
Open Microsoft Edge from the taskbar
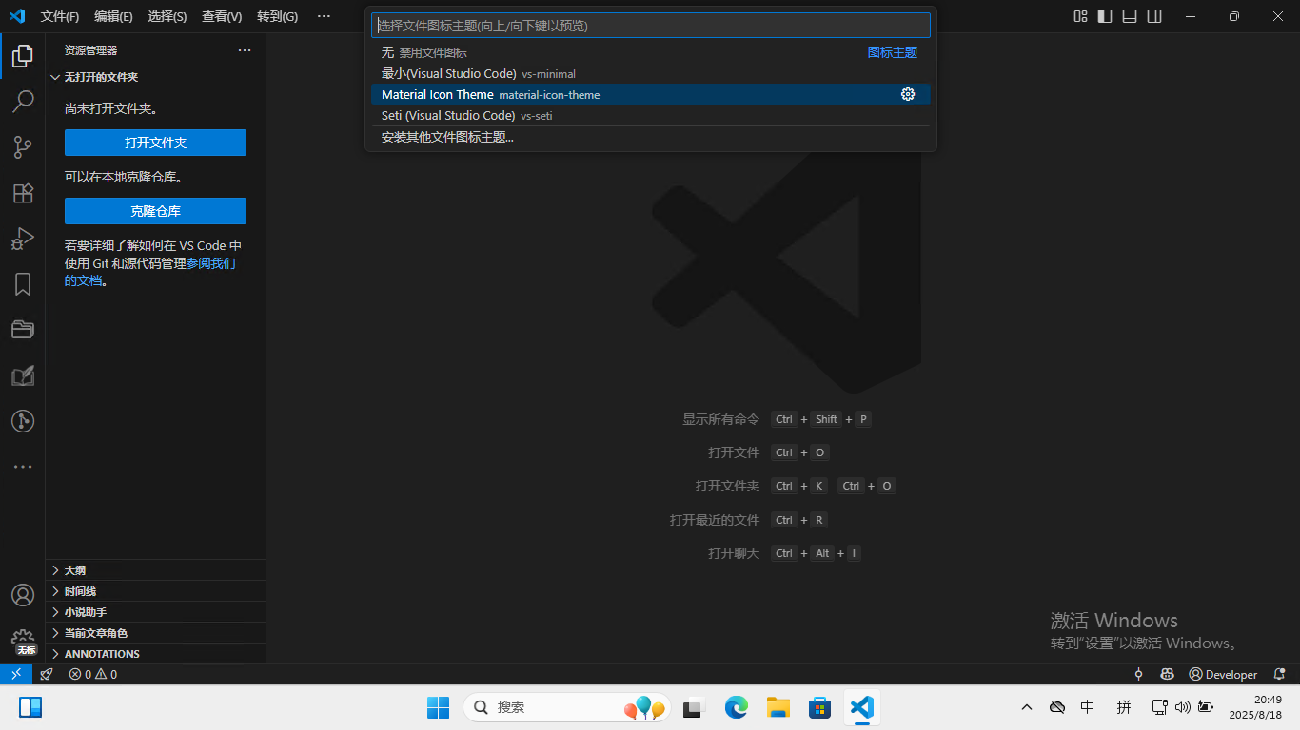coord(736,707)
